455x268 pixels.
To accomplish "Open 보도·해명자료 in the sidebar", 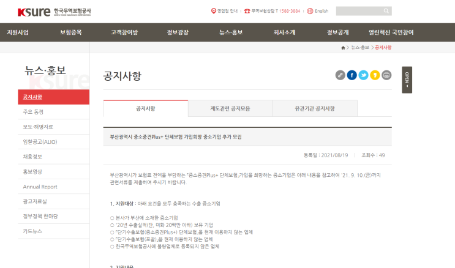I will point(54,127).
